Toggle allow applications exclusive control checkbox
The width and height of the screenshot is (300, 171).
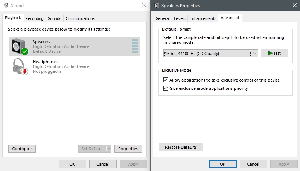[x=166, y=80]
